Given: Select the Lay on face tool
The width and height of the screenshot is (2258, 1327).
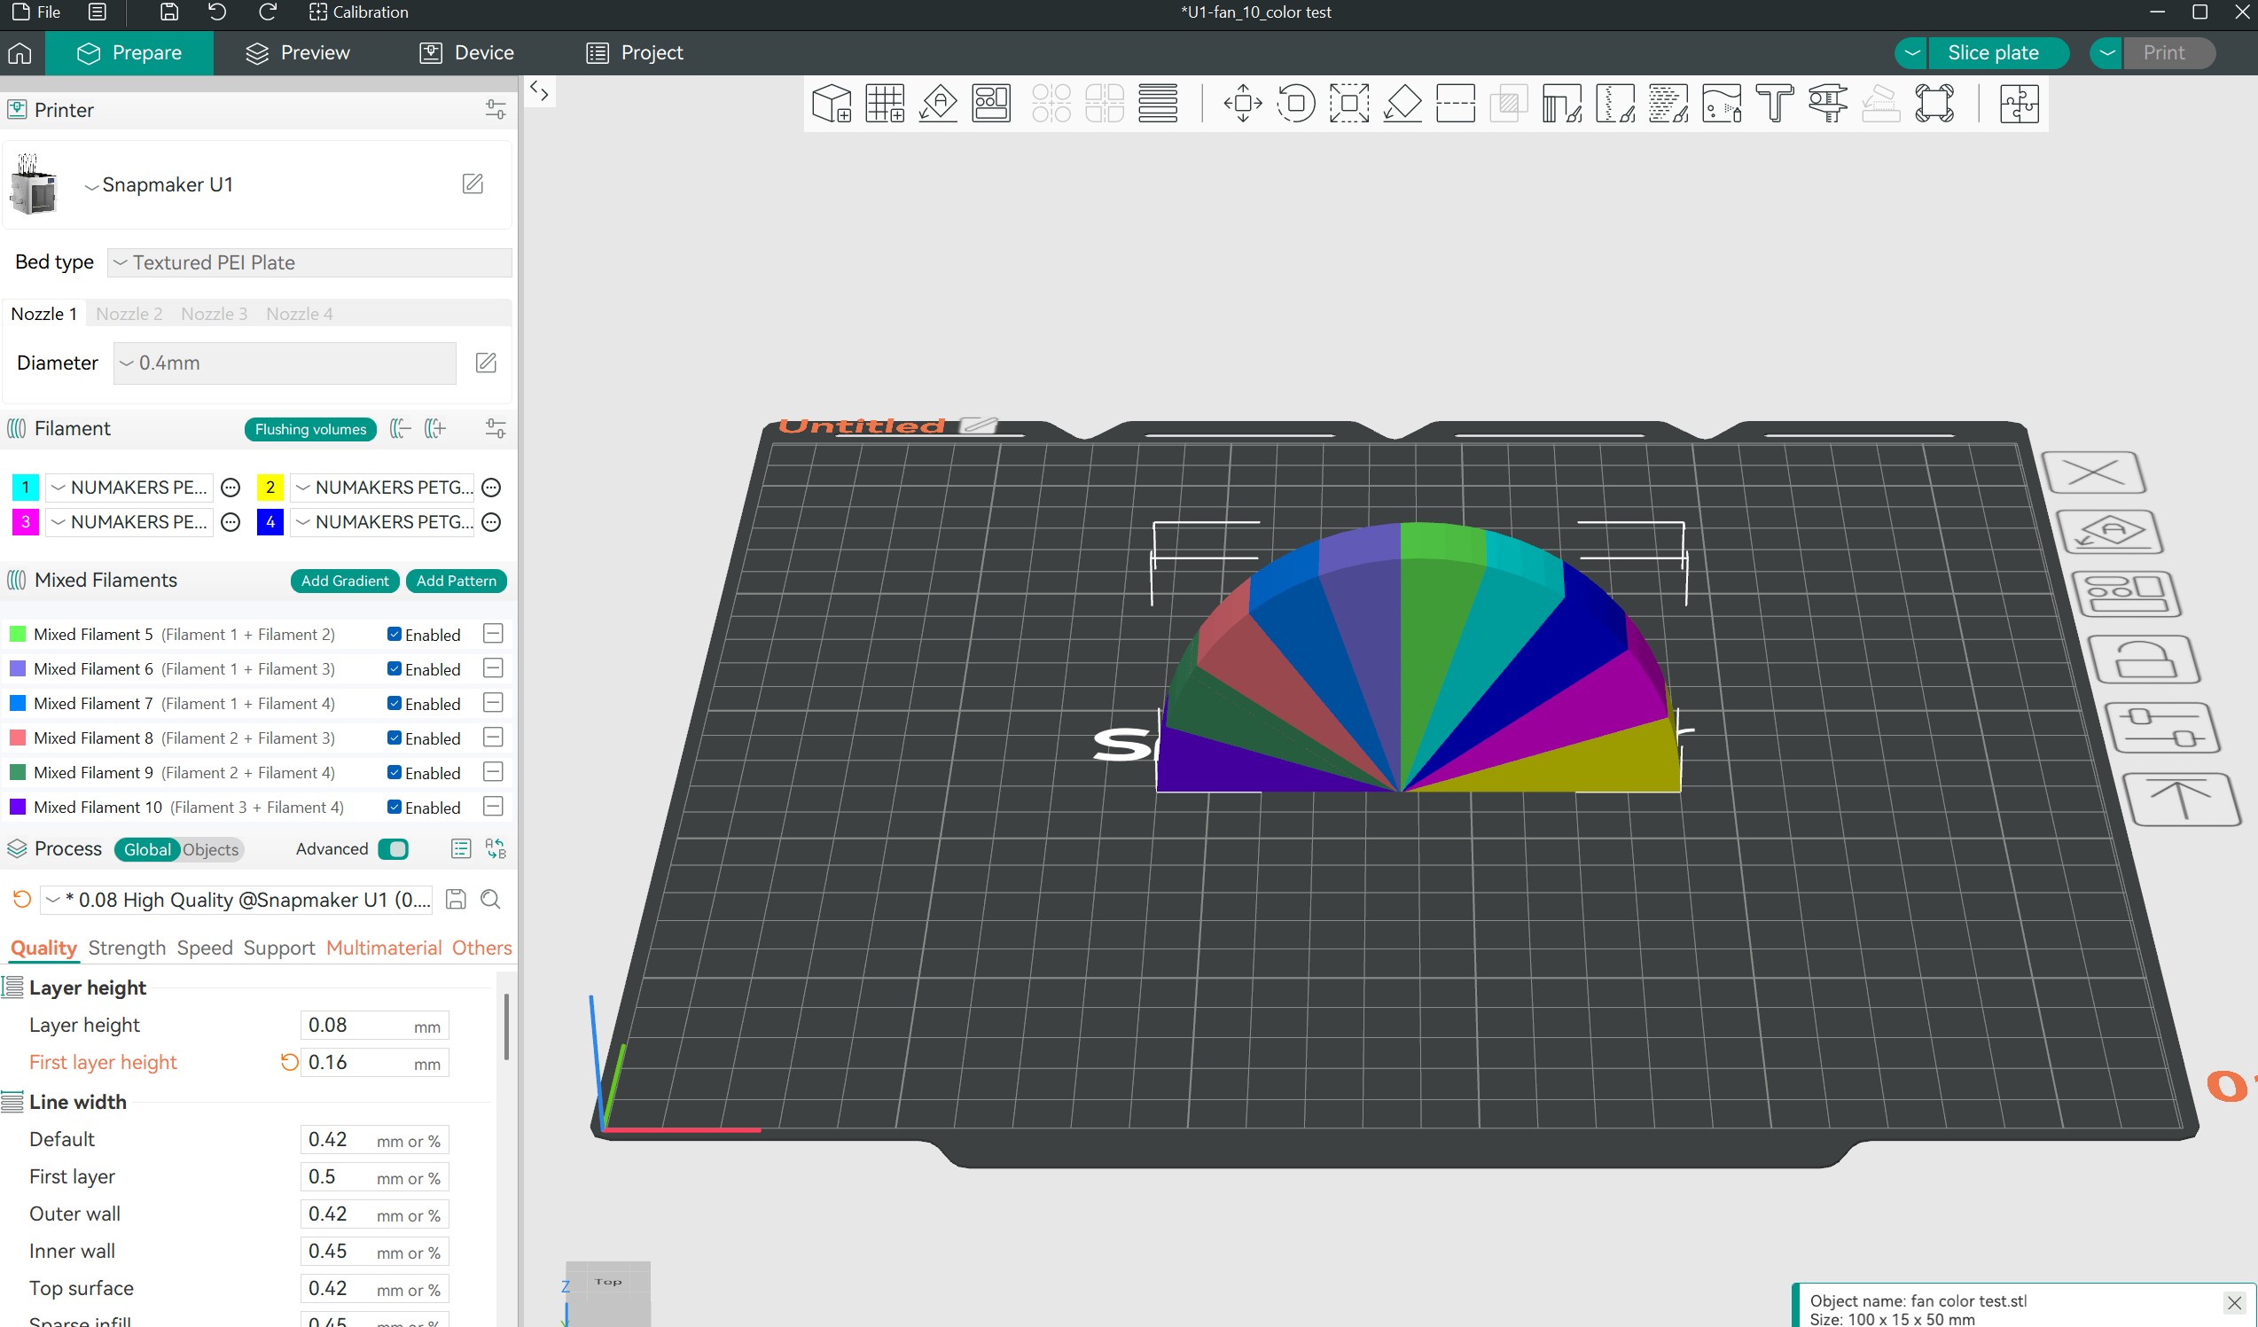Looking at the screenshot, I should (x=1402, y=103).
